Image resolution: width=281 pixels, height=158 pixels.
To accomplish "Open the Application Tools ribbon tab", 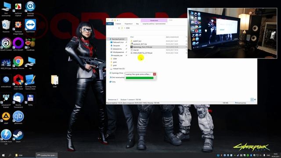I will click(x=154, y=24).
